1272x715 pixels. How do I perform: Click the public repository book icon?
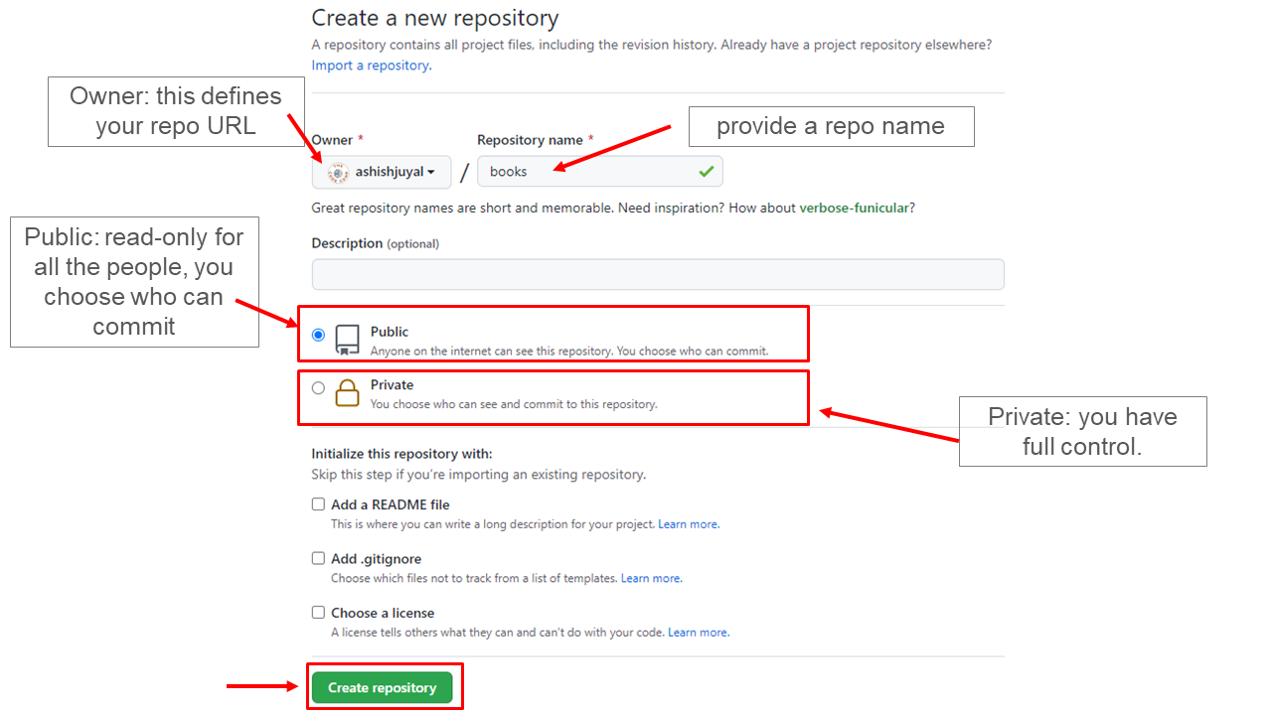click(x=347, y=340)
